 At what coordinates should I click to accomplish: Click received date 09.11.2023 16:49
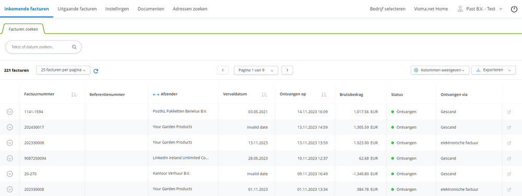coord(312,174)
